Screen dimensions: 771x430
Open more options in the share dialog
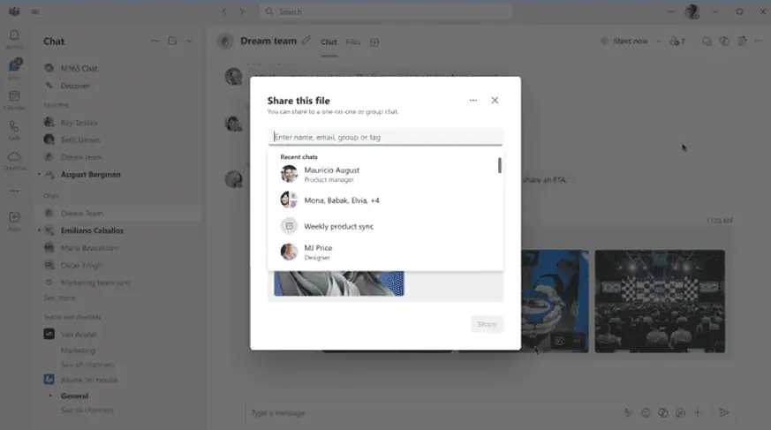[473, 101]
